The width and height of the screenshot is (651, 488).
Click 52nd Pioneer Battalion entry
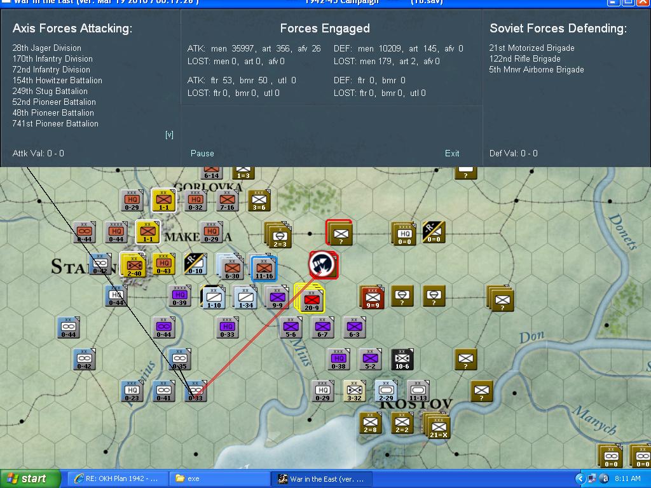point(54,102)
